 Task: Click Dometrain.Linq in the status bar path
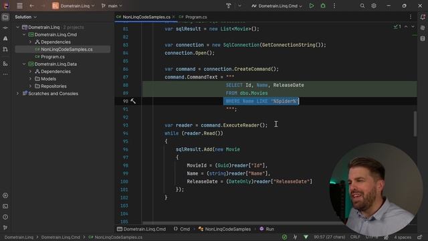19,237
